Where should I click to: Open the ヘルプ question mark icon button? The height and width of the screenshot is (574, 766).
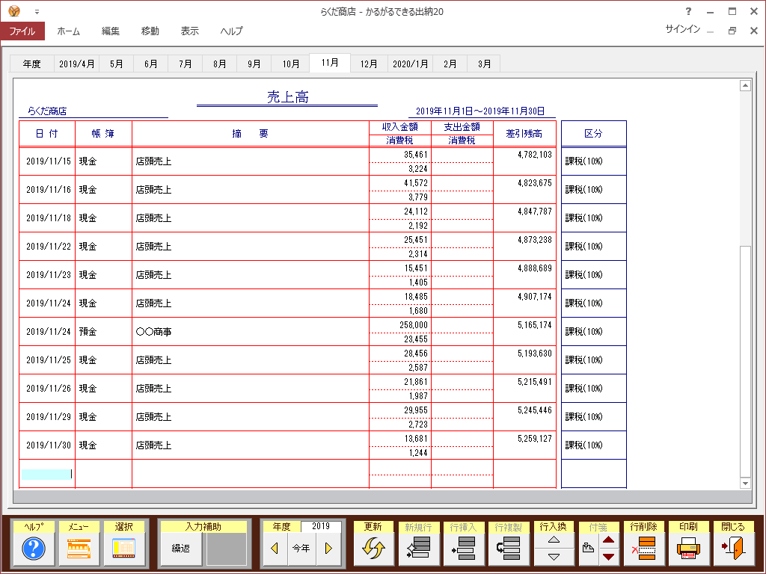pos(34,549)
